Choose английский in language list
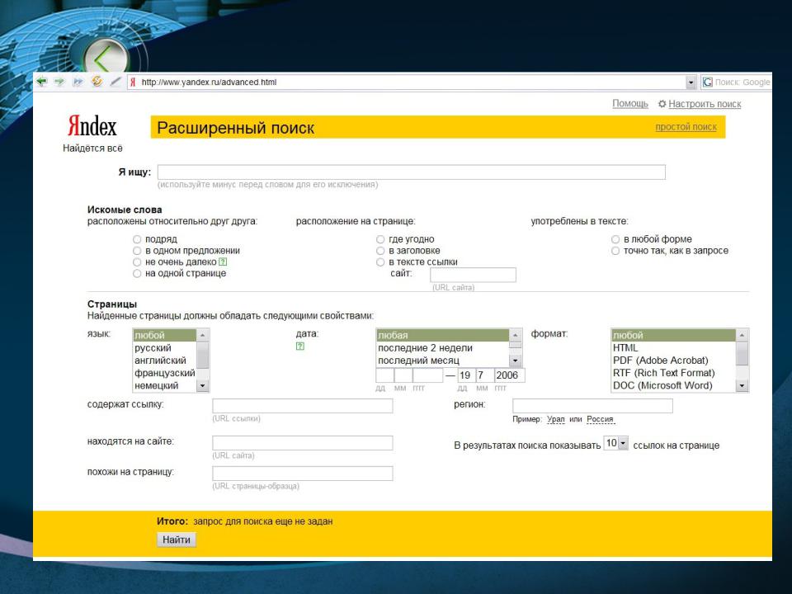 [165, 361]
